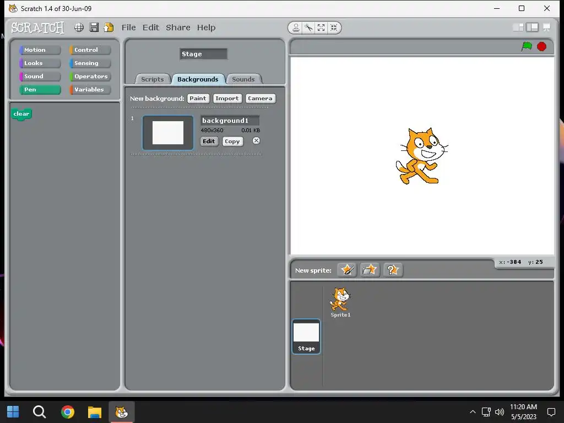Screen dimensions: 564x423
Task: Open the Share menu
Action: [x=178, y=28]
